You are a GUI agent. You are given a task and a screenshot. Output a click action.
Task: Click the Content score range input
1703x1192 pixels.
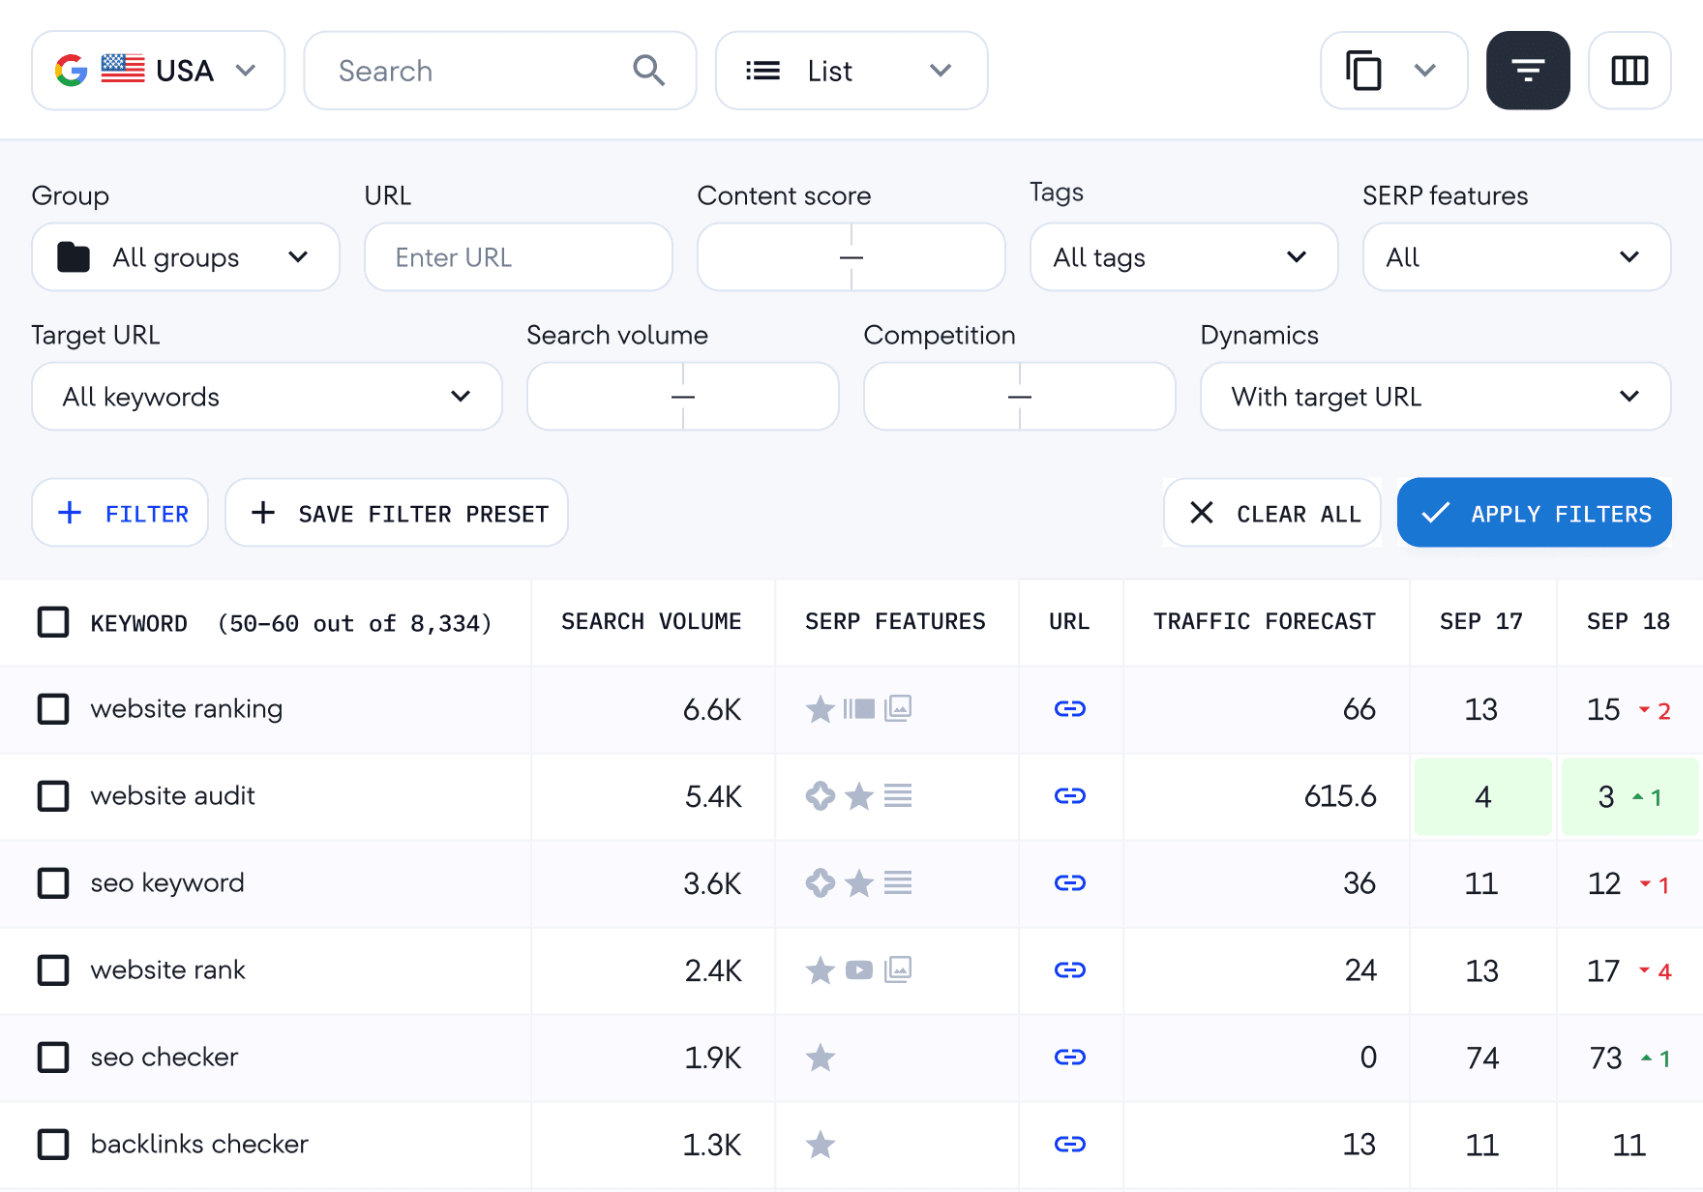[x=851, y=257]
